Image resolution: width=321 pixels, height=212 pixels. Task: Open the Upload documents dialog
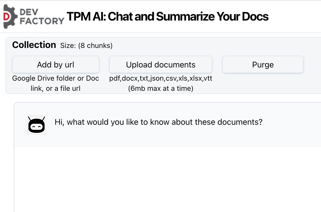tap(160, 64)
